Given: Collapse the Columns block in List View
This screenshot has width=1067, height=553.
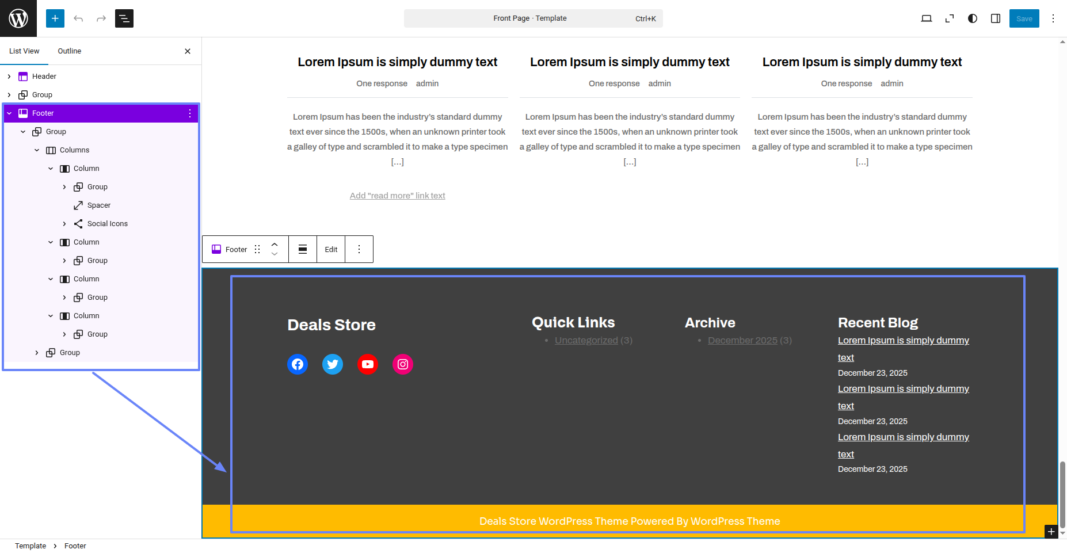Looking at the screenshot, I should click(37, 150).
